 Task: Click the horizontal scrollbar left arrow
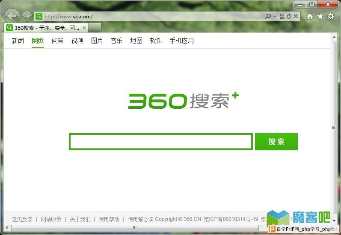pyautogui.click(x=7, y=228)
